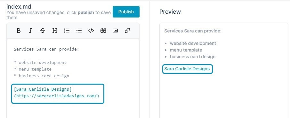Viewport: 290px width, 118px height.
Task: Place cursor in Sara Carlisle Designs markdown link text
Action: [x=43, y=89]
